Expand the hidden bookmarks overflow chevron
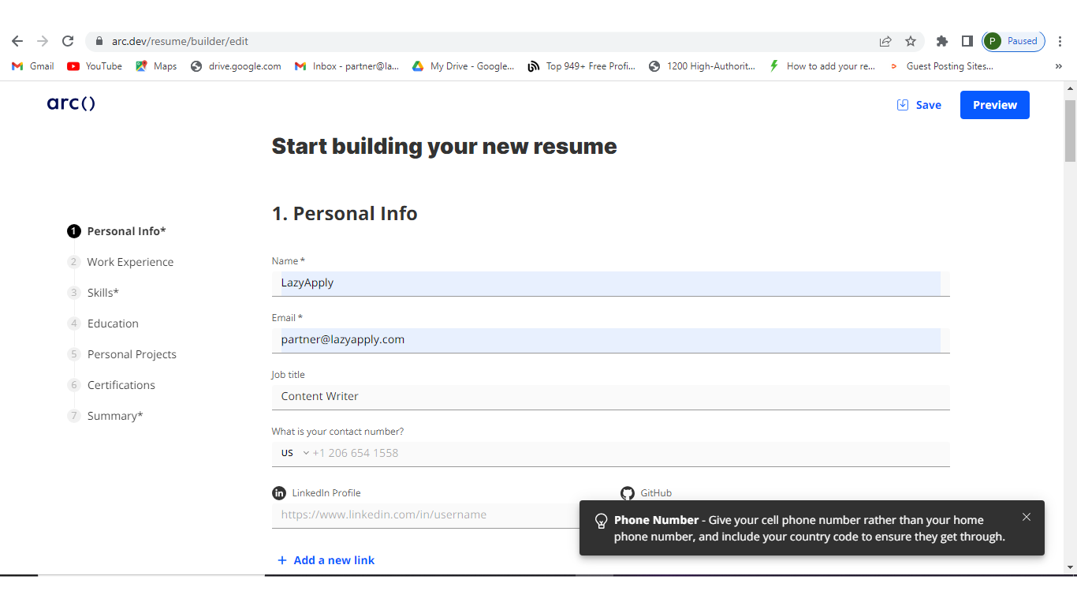Screen dimensions: 1077x606 click(x=1058, y=66)
